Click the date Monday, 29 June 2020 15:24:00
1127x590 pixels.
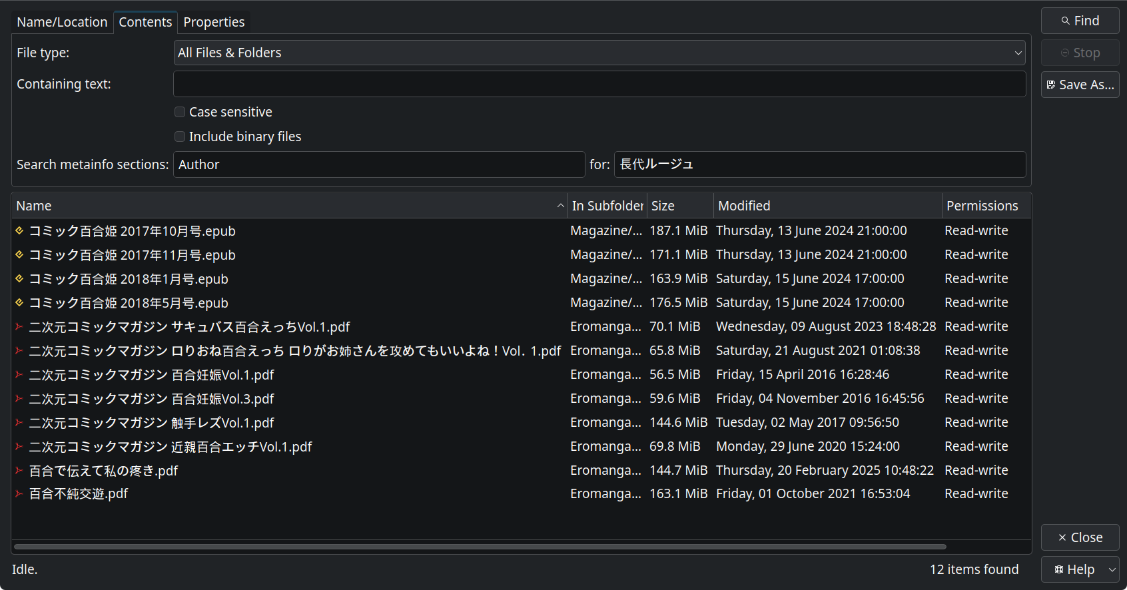coord(808,446)
